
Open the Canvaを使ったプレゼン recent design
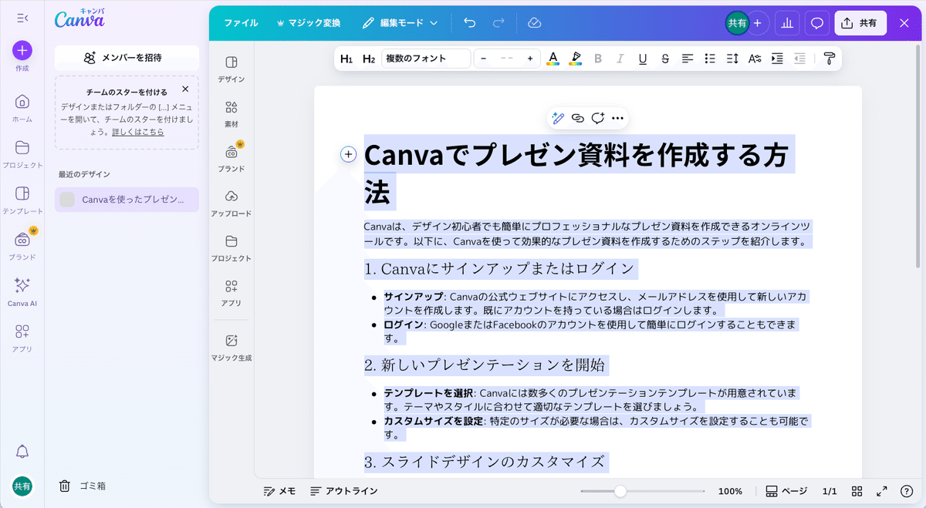(x=126, y=199)
